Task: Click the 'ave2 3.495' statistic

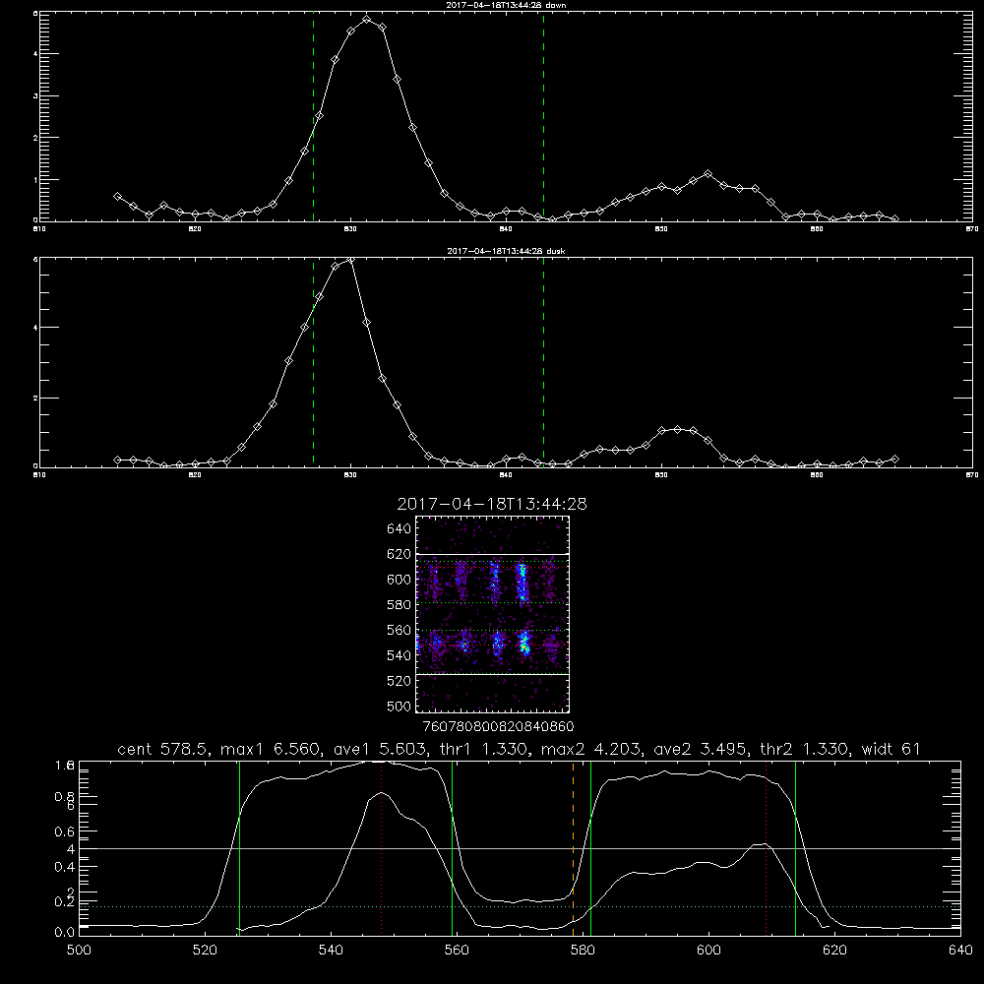Action: (x=701, y=749)
